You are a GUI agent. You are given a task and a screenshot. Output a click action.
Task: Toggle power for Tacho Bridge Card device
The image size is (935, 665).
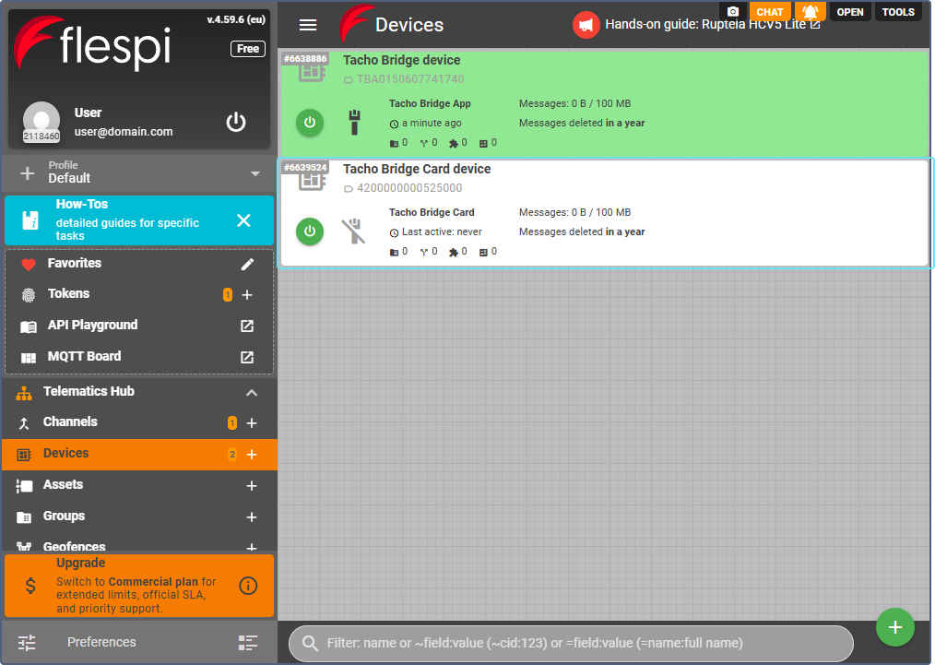click(x=310, y=232)
